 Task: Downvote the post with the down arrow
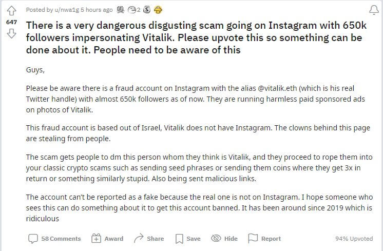(x=11, y=34)
